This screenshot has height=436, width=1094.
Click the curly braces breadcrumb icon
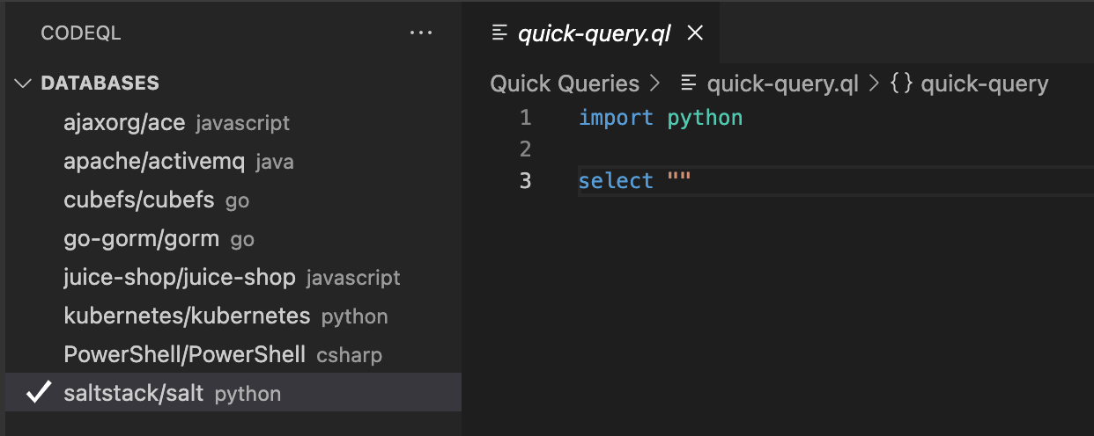(x=901, y=84)
